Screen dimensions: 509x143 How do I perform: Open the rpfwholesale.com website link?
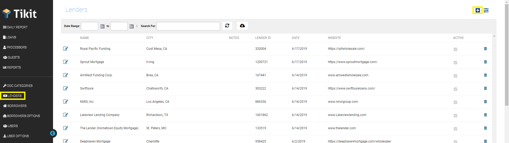click(346, 49)
